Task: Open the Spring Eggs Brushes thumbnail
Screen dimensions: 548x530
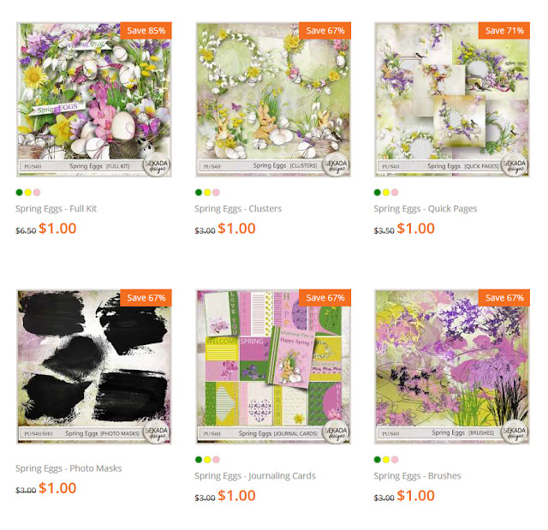Action: coord(452,366)
